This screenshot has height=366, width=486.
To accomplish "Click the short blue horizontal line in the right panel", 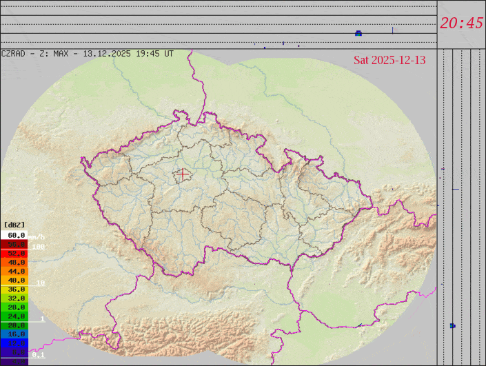I will point(455,189).
